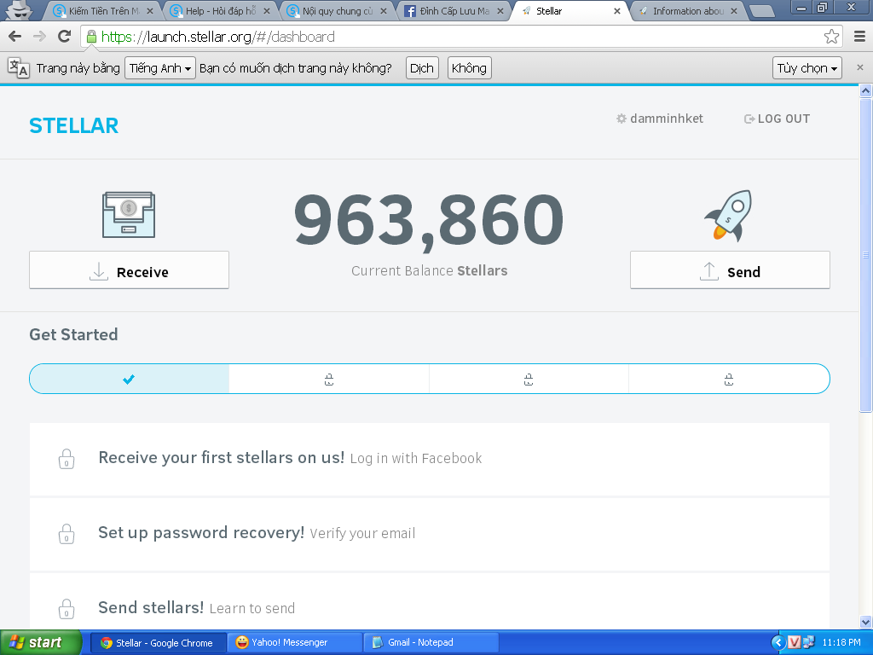The width and height of the screenshot is (873, 655).
Task: Click lock icon beside Set up password recovery
Action: click(66, 534)
